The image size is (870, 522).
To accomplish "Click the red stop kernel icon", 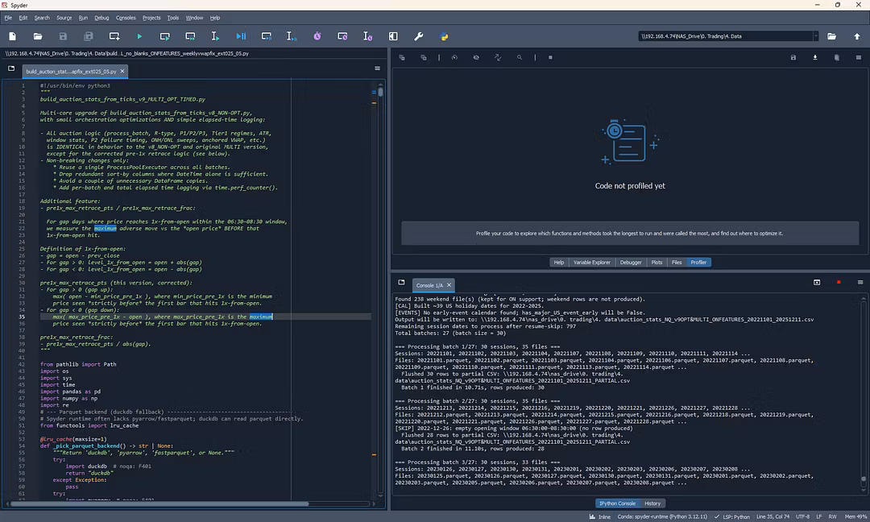I will point(839,283).
